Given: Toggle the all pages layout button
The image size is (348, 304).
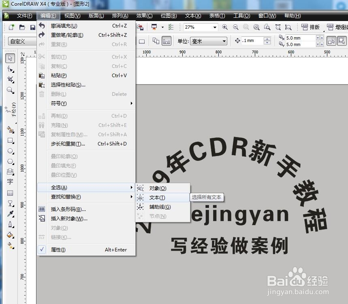Looking at the screenshot, I should click(156, 41).
